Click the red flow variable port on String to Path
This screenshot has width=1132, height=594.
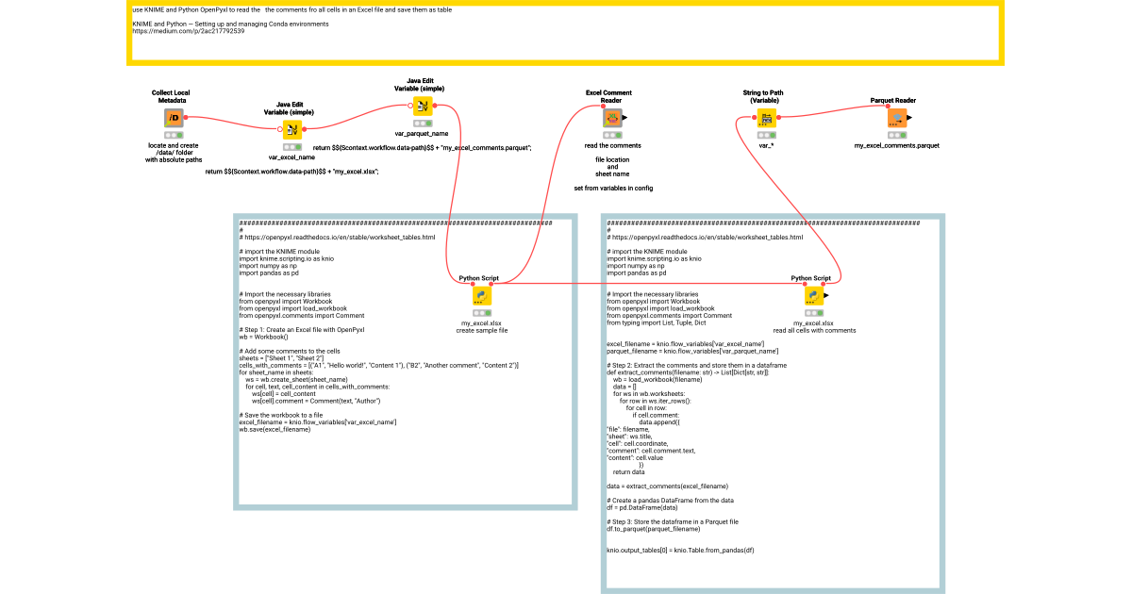coord(754,118)
